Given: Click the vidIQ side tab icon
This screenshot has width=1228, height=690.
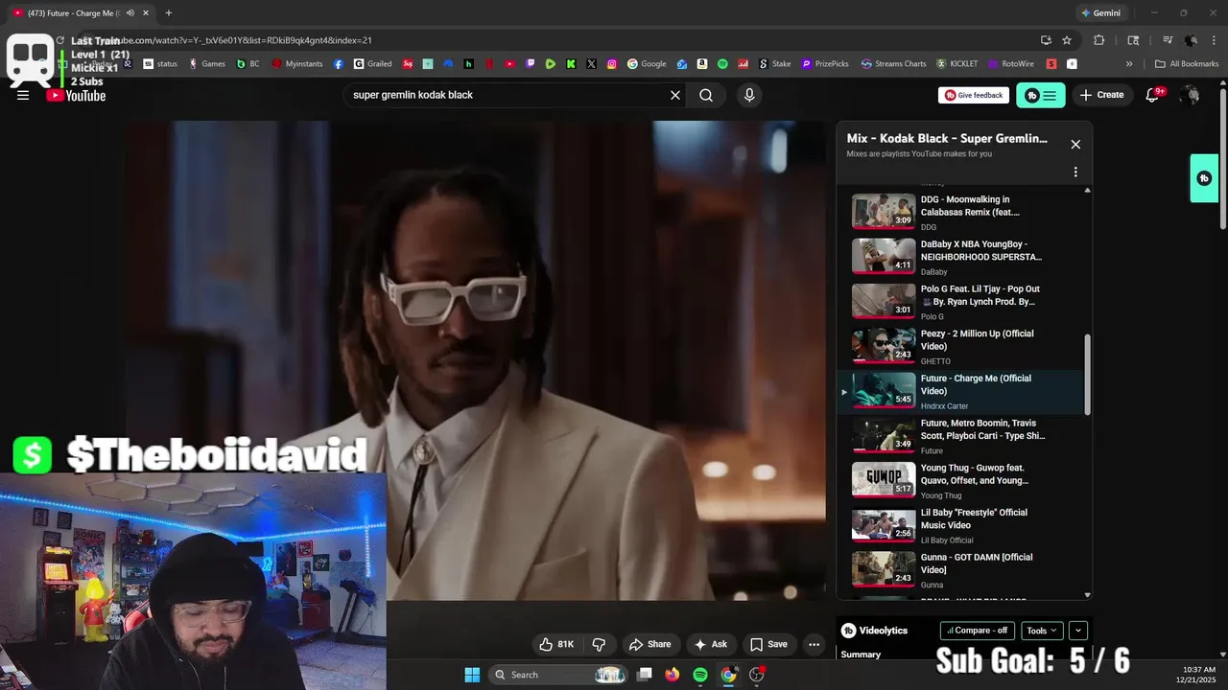Looking at the screenshot, I should (1204, 178).
